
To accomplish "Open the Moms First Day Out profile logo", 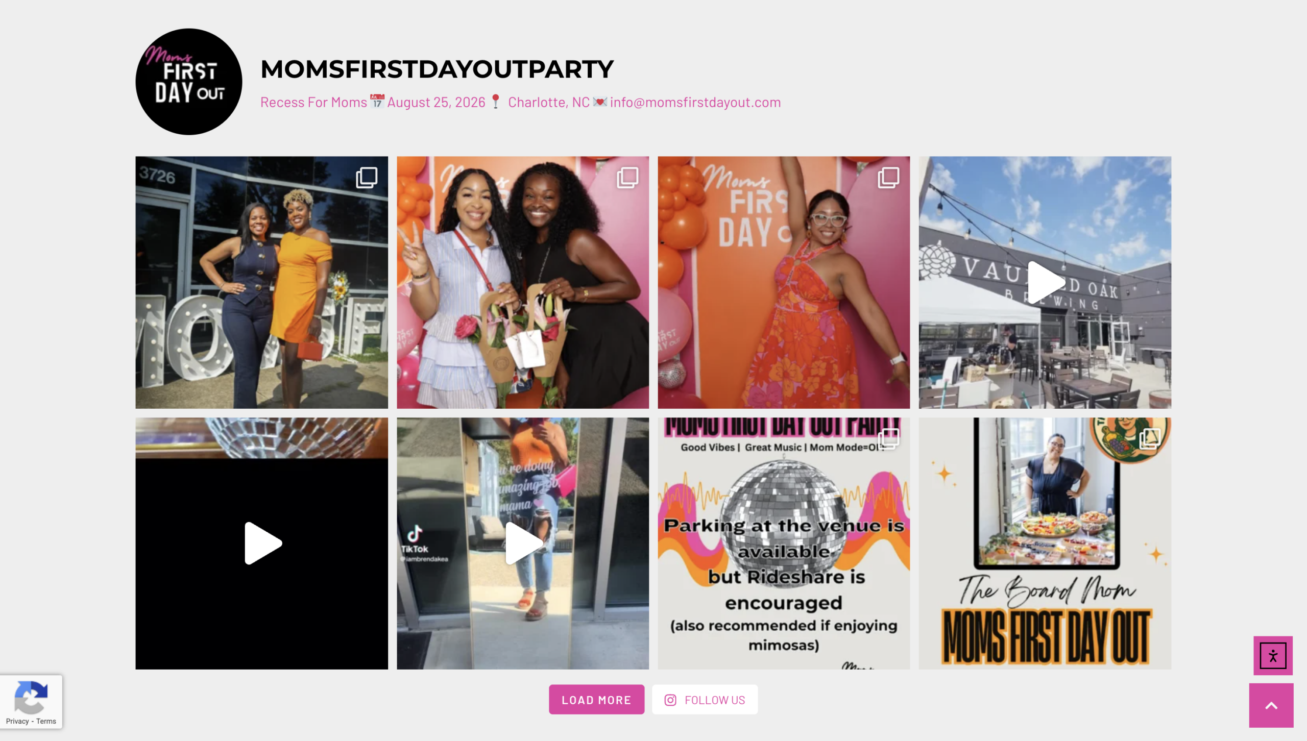I will (189, 82).
